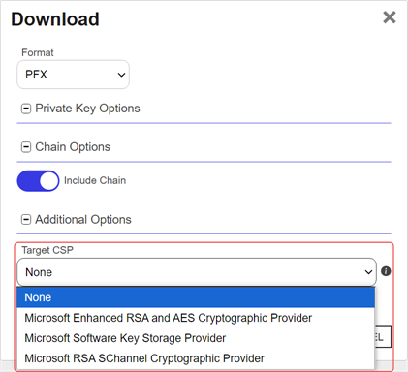Close the Download dialog

(390, 17)
